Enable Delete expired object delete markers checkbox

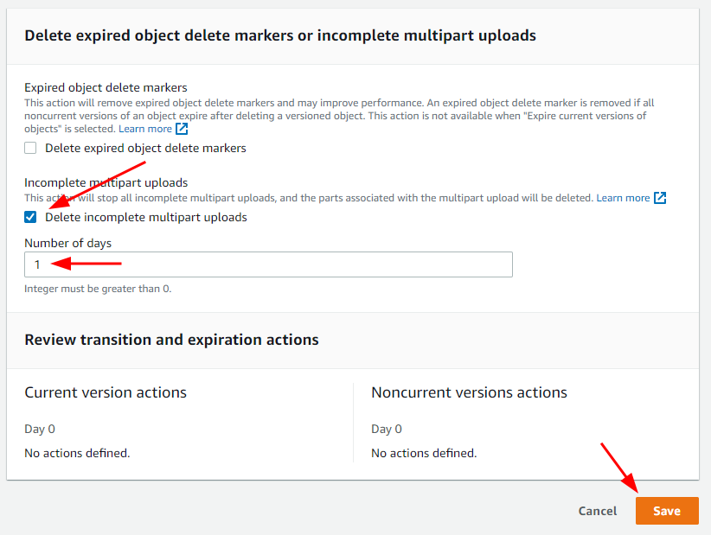tap(30, 148)
